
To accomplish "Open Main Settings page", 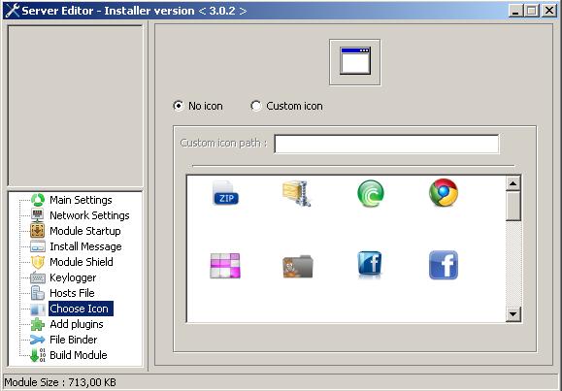I will click(x=81, y=200).
